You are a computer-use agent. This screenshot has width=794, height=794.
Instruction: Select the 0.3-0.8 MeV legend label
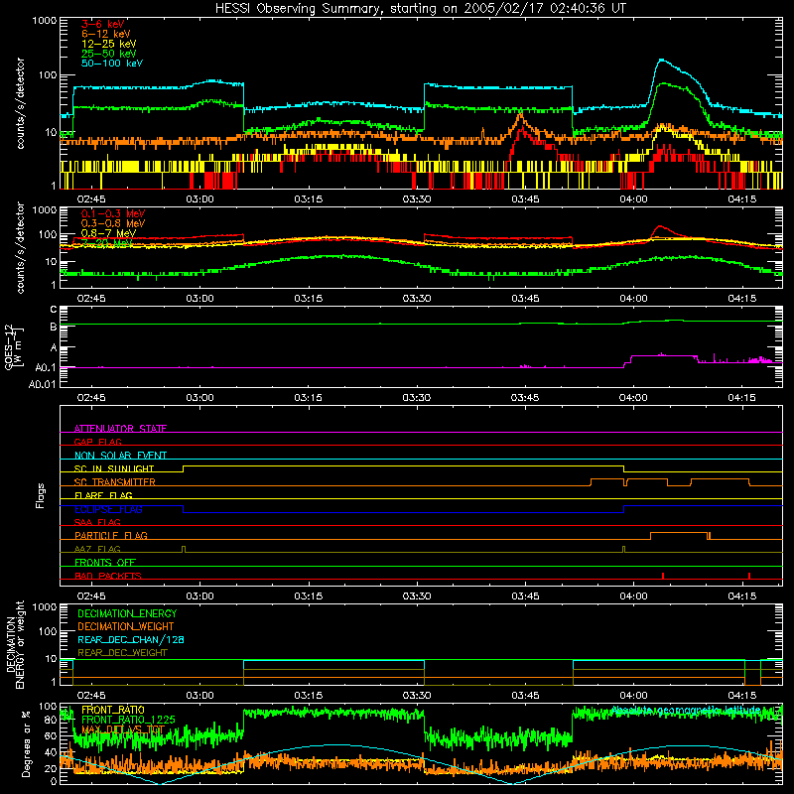[x=113, y=223]
